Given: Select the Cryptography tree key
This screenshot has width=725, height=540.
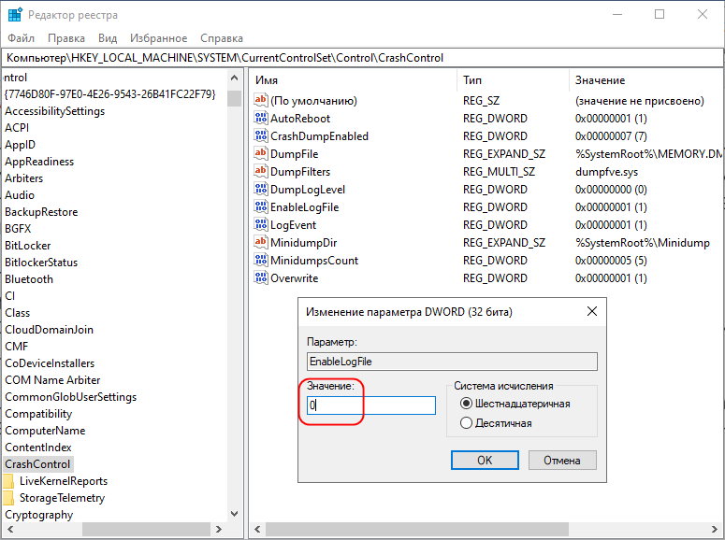Looking at the screenshot, I should click(x=39, y=515).
